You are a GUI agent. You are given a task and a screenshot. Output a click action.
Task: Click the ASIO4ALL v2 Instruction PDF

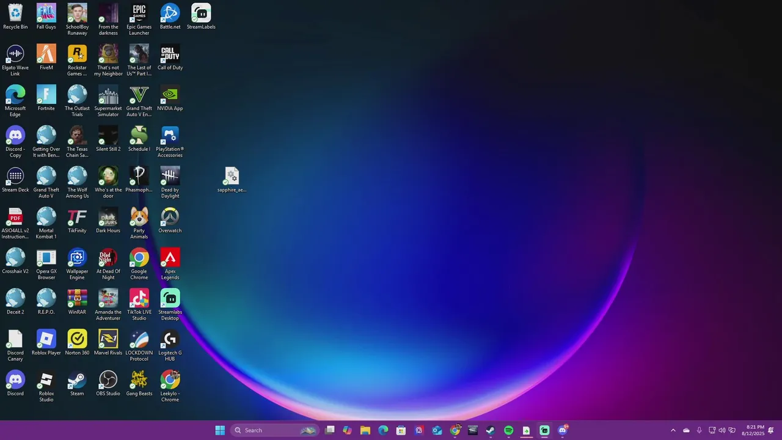point(15,224)
